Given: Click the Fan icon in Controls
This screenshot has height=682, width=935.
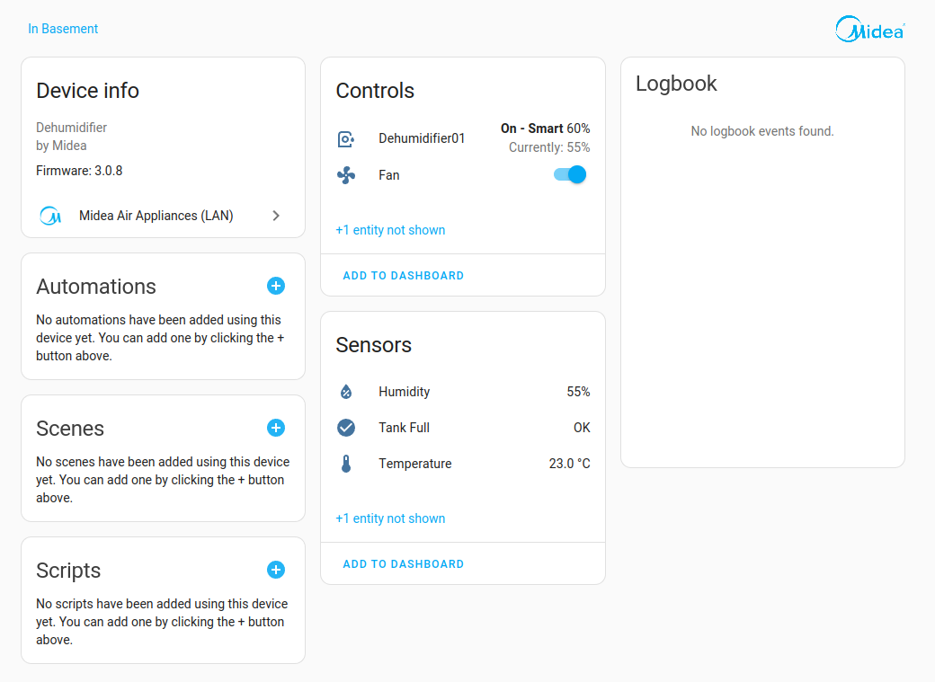Looking at the screenshot, I should click(346, 175).
